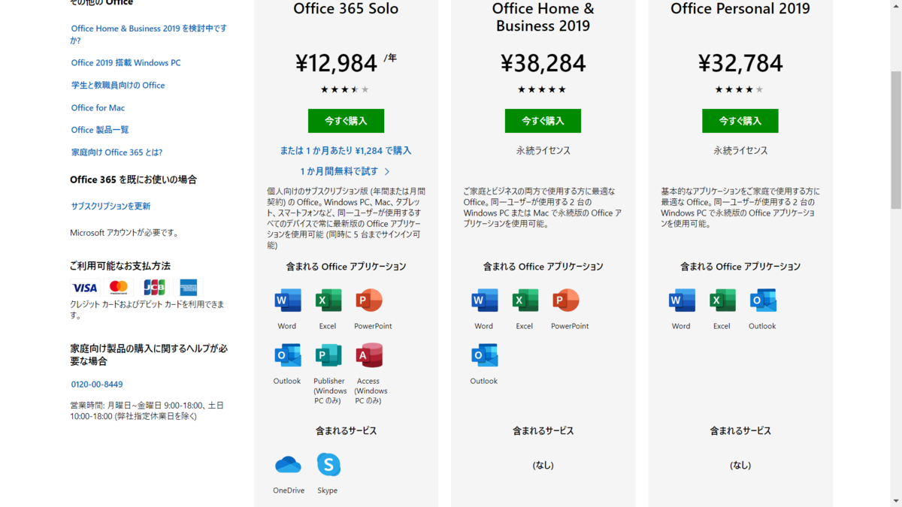Click star rating under Home & Business 2019
Viewport: 902px width, 507px height.
(542, 89)
